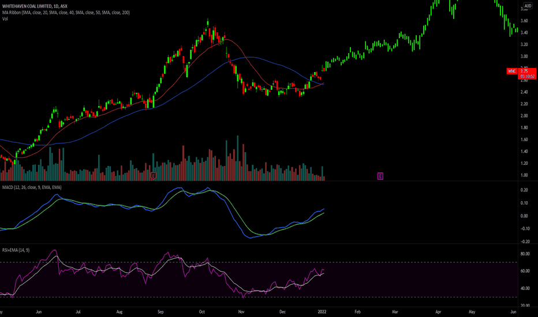Click the 2.40 price axis label

point(524,92)
